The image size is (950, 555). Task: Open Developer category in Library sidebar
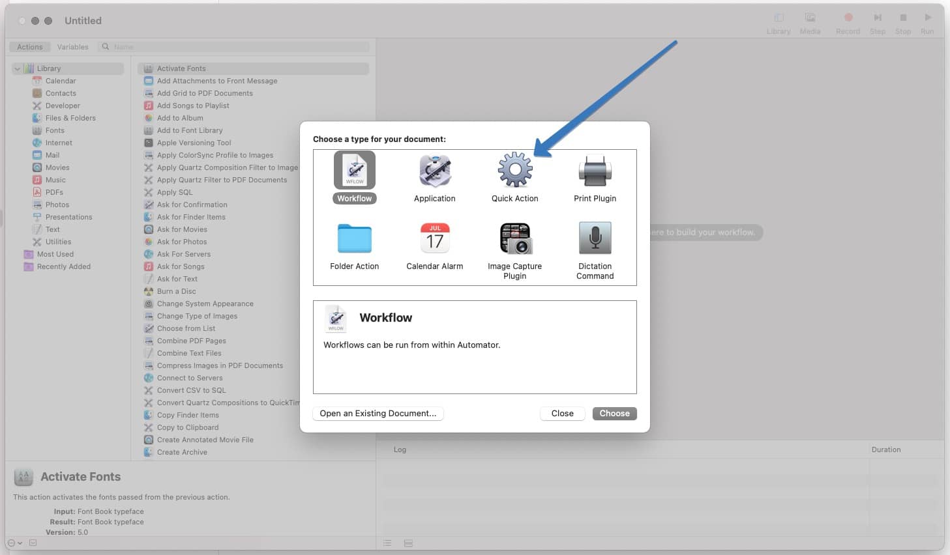(x=63, y=106)
